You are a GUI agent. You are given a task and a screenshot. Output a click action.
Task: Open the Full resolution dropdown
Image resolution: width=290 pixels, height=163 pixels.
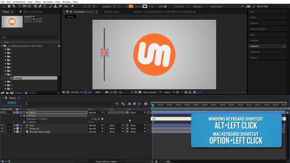(125, 92)
